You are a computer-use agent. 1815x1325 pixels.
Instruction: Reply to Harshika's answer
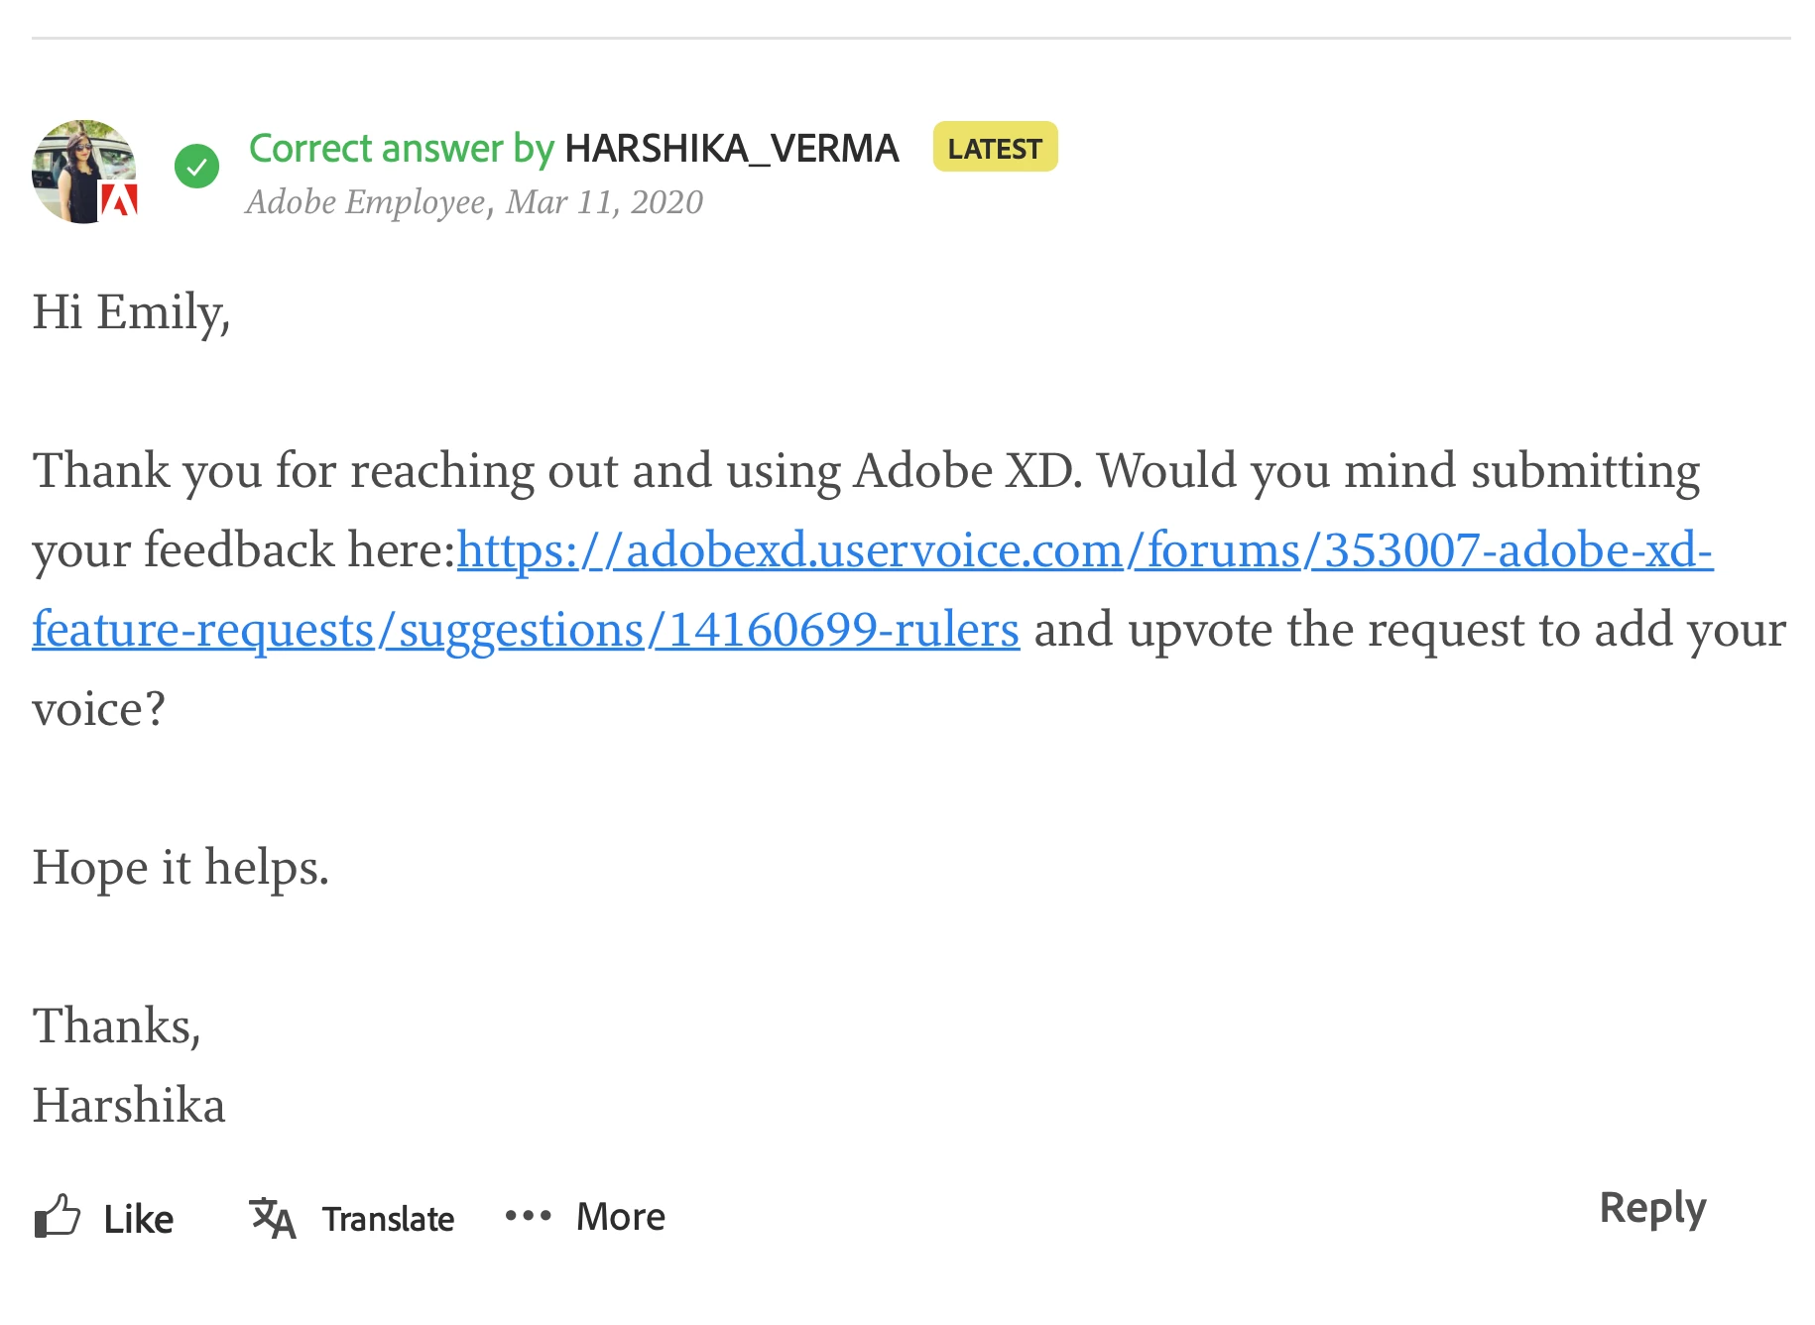coord(1652,1208)
